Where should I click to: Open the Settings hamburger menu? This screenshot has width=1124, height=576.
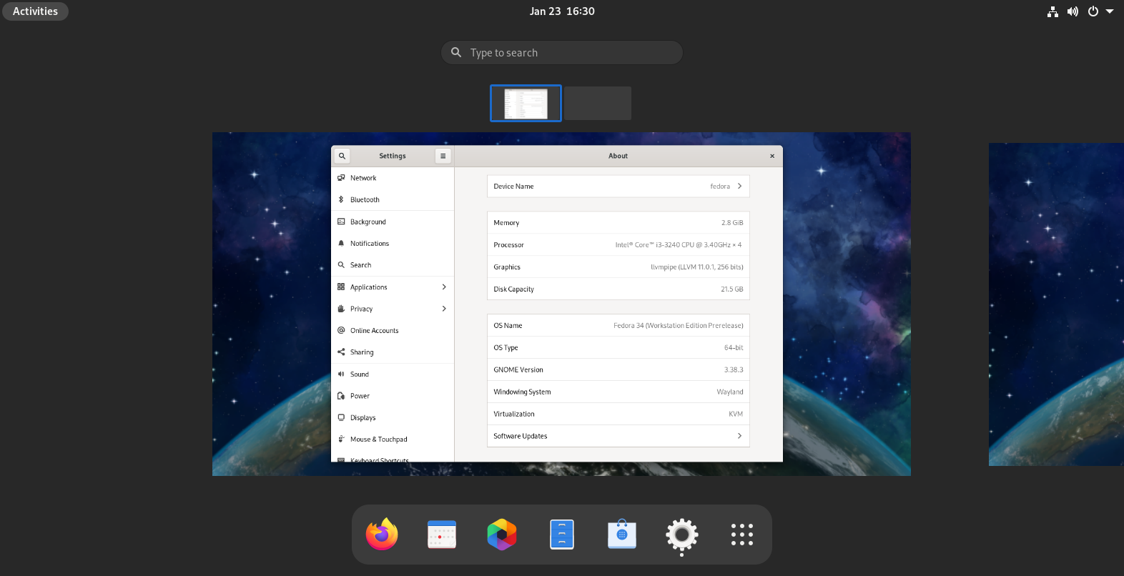click(443, 156)
